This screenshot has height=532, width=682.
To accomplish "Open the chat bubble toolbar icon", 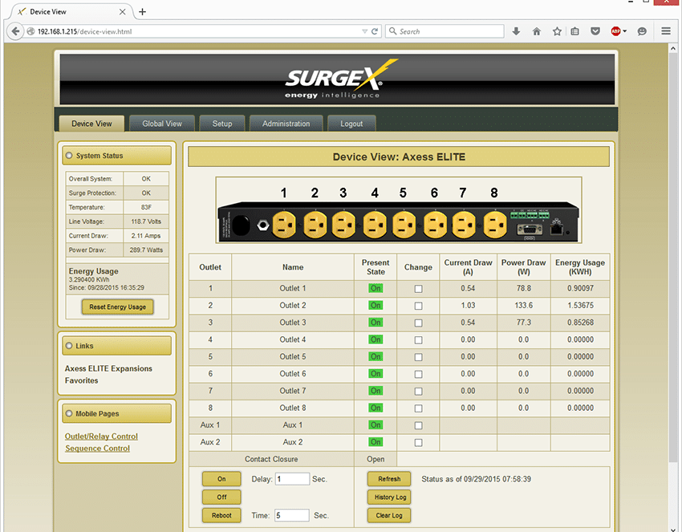I will pyautogui.click(x=642, y=31).
